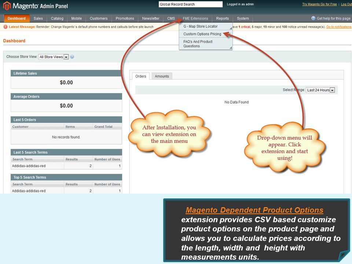Click the Average Orders $0.00 value
The height and width of the screenshot is (264, 352).
click(66, 106)
